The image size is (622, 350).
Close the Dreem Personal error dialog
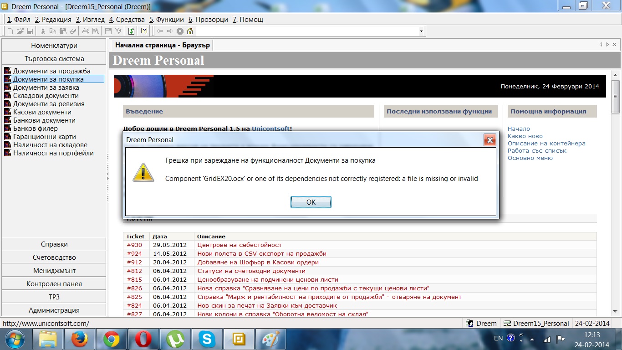[489, 140]
